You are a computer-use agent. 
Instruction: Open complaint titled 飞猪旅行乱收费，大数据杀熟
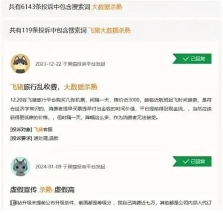pos(54,87)
